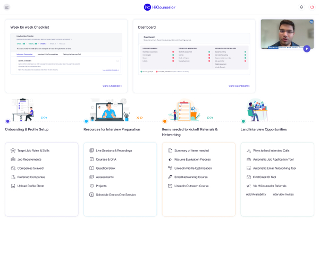Play the intro video
The height and width of the screenshot is (257, 319).
click(307, 49)
